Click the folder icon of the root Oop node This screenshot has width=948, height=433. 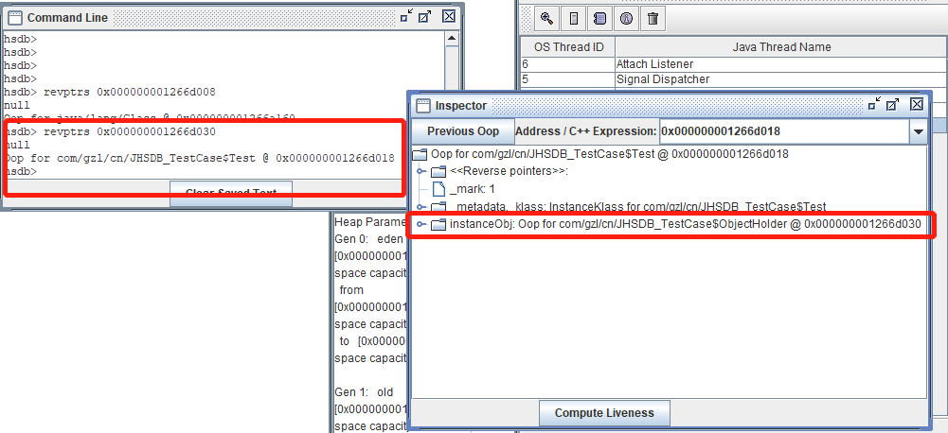419,154
